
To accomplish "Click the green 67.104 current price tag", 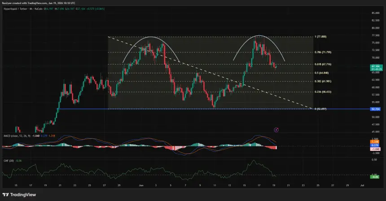I will tap(377, 68).
